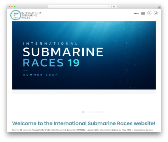Viewport: 168px width, 142px height.
Task: Click the 'For over 25 years' paragraph text
Action: (x=83, y=130)
